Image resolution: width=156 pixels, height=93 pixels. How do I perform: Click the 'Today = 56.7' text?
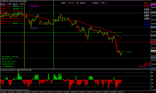[x=99, y=3]
